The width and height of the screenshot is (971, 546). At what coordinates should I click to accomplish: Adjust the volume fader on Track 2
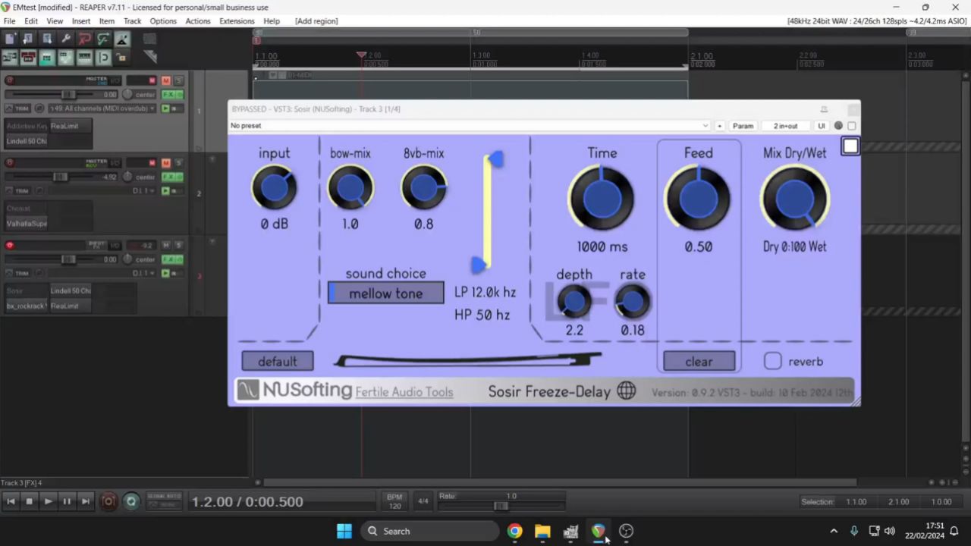click(60, 176)
